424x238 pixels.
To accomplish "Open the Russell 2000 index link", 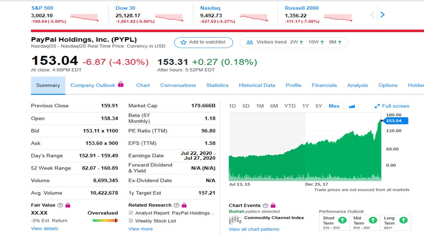I will (x=302, y=8).
